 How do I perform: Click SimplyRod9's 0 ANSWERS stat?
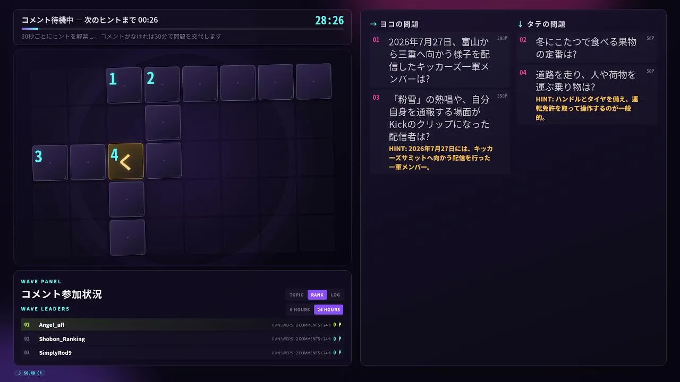[x=283, y=353]
